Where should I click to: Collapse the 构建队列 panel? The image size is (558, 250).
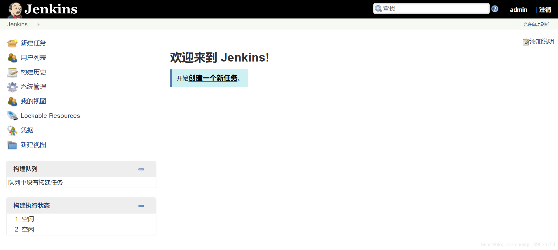pyautogui.click(x=141, y=169)
